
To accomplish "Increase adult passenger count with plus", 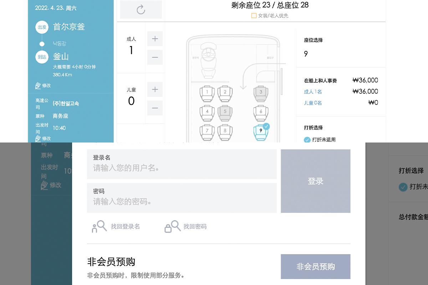I will [x=155, y=39].
